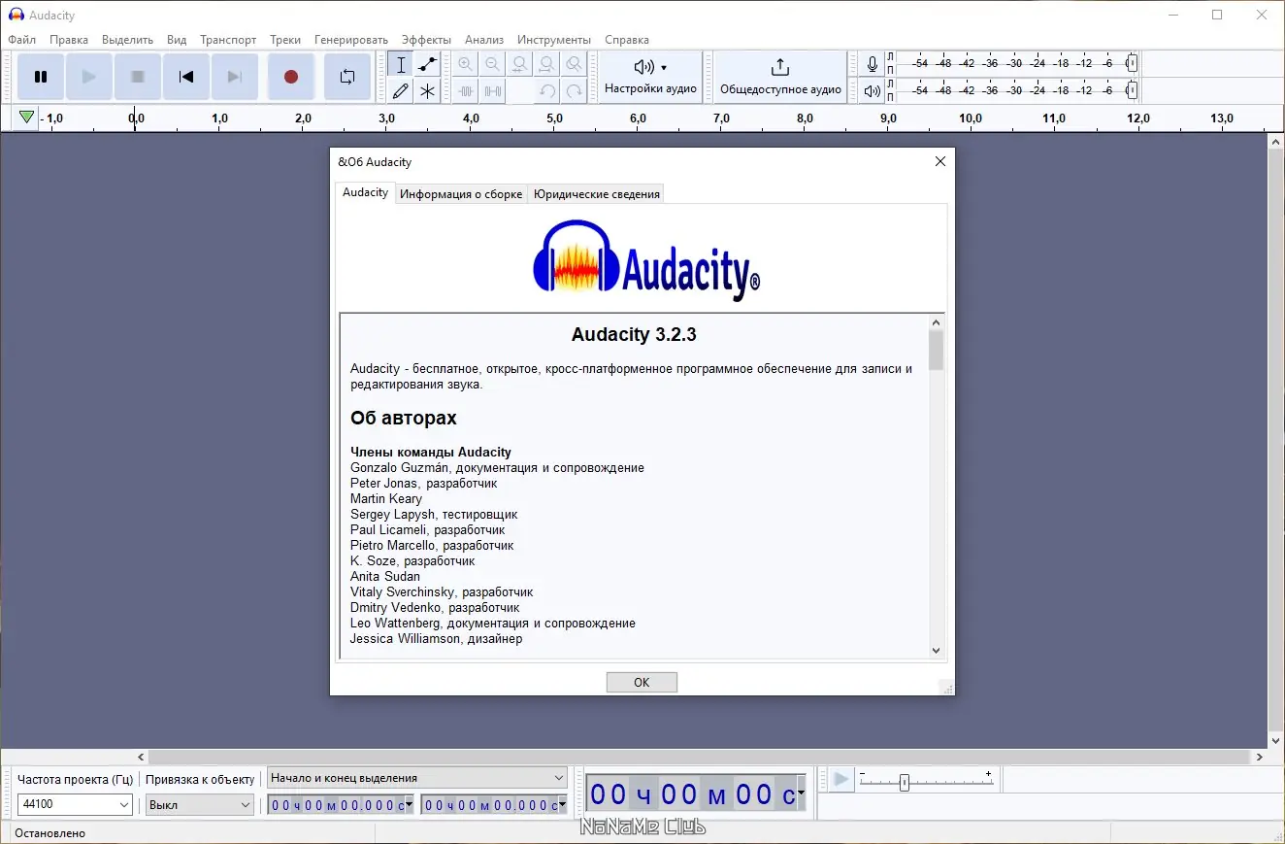
Task: Open the selection start time format arrow
Action: tap(409, 805)
